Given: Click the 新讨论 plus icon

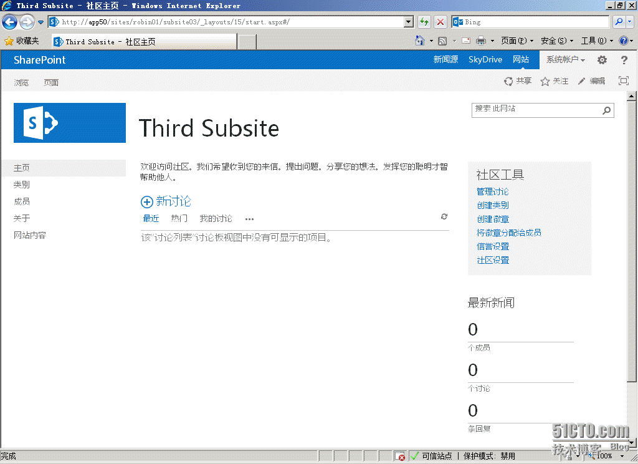Looking at the screenshot, I should pyautogui.click(x=147, y=201).
